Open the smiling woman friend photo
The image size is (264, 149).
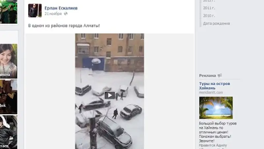[9, 61]
